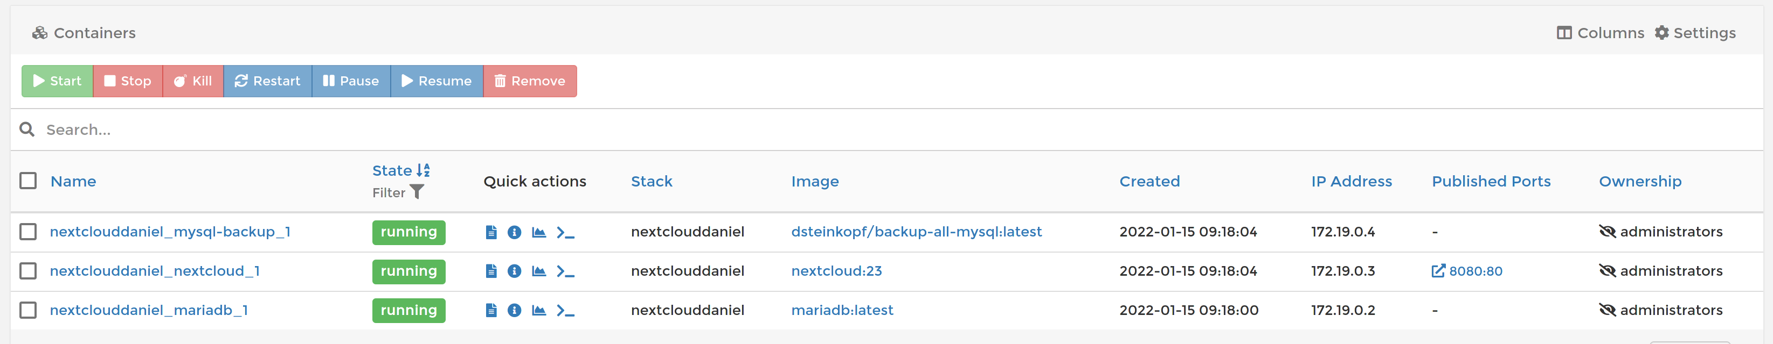The width and height of the screenshot is (1773, 344).
Task: Tick the nextclouddaniel_nextcloud_1 row checkbox
Action: [28, 271]
